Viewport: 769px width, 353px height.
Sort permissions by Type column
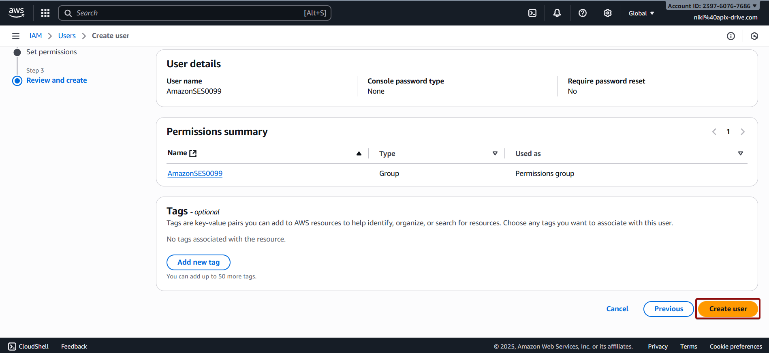(x=495, y=153)
